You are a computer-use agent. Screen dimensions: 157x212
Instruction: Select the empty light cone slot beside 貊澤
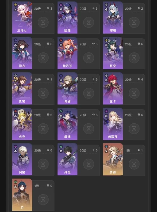[89, 22]
